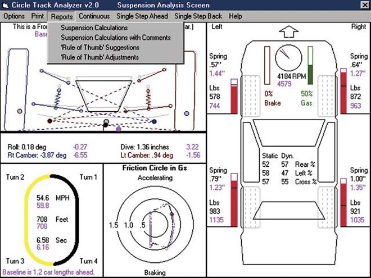This screenshot has height=278, width=371.
Task: Click the '6.58' Sec lap value
Action: 43,240
